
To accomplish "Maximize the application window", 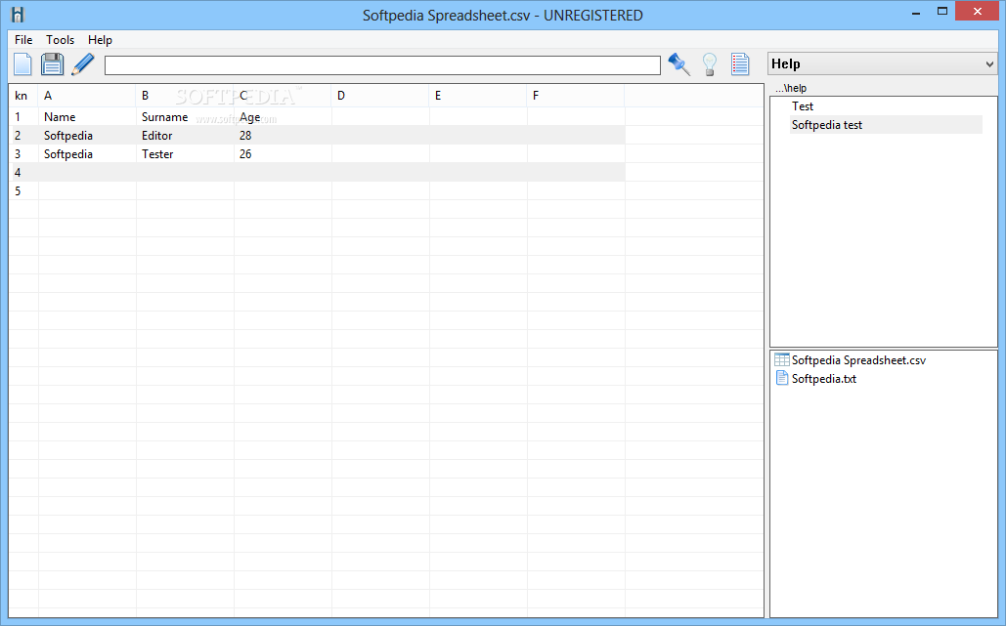I will [941, 12].
